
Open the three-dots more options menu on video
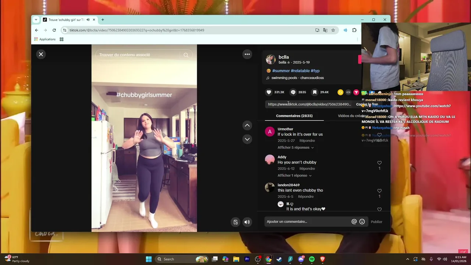coord(247,54)
